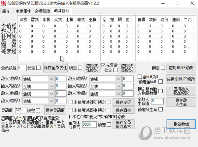Click 阿奴's 二刀 cell showing 3...
This screenshot has height=147, width=198.
[187, 46]
